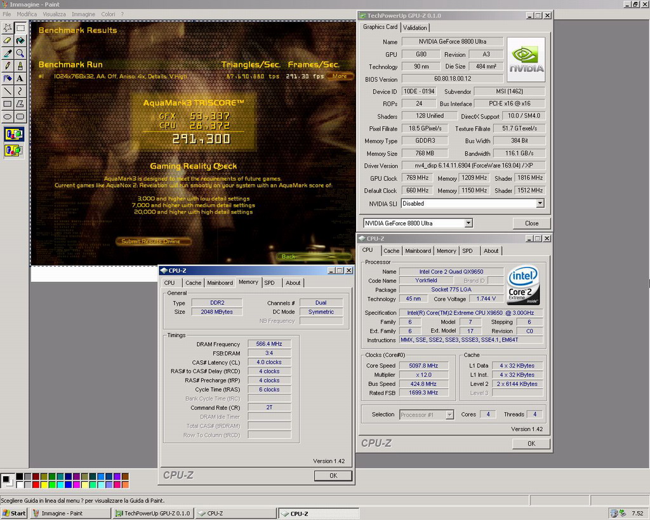
Task: Select the rectangular Select tool in Paint
Action: 20,28
